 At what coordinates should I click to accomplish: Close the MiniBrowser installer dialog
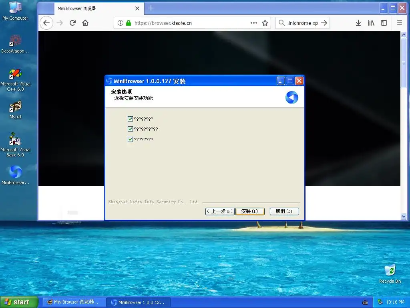pyautogui.click(x=299, y=81)
